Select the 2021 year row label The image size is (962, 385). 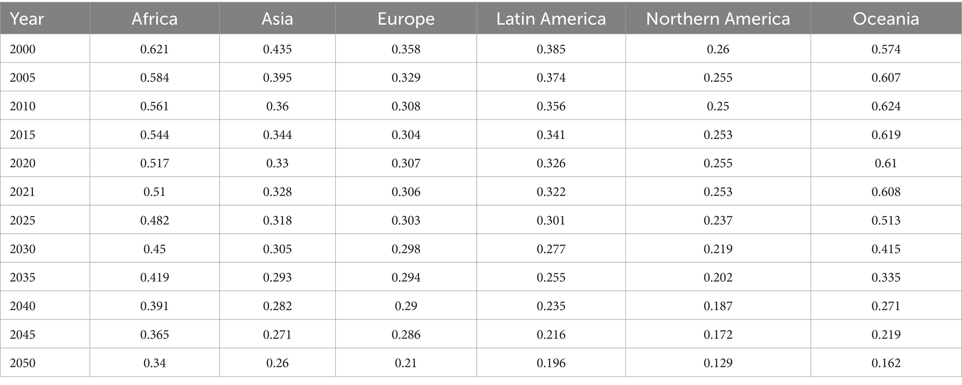(23, 192)
